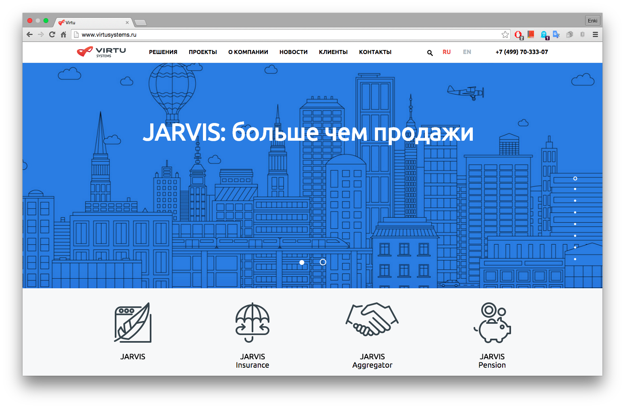Screen dimensions: 625x408
Task: Click the phone number +7 (499) 70-333-07
Action: coord(522,52)
